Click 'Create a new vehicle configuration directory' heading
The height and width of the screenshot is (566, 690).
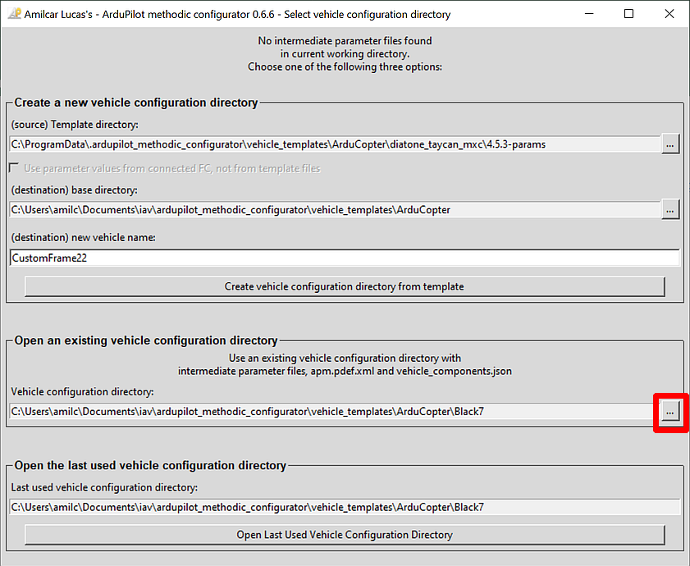[x=136, y=103]
